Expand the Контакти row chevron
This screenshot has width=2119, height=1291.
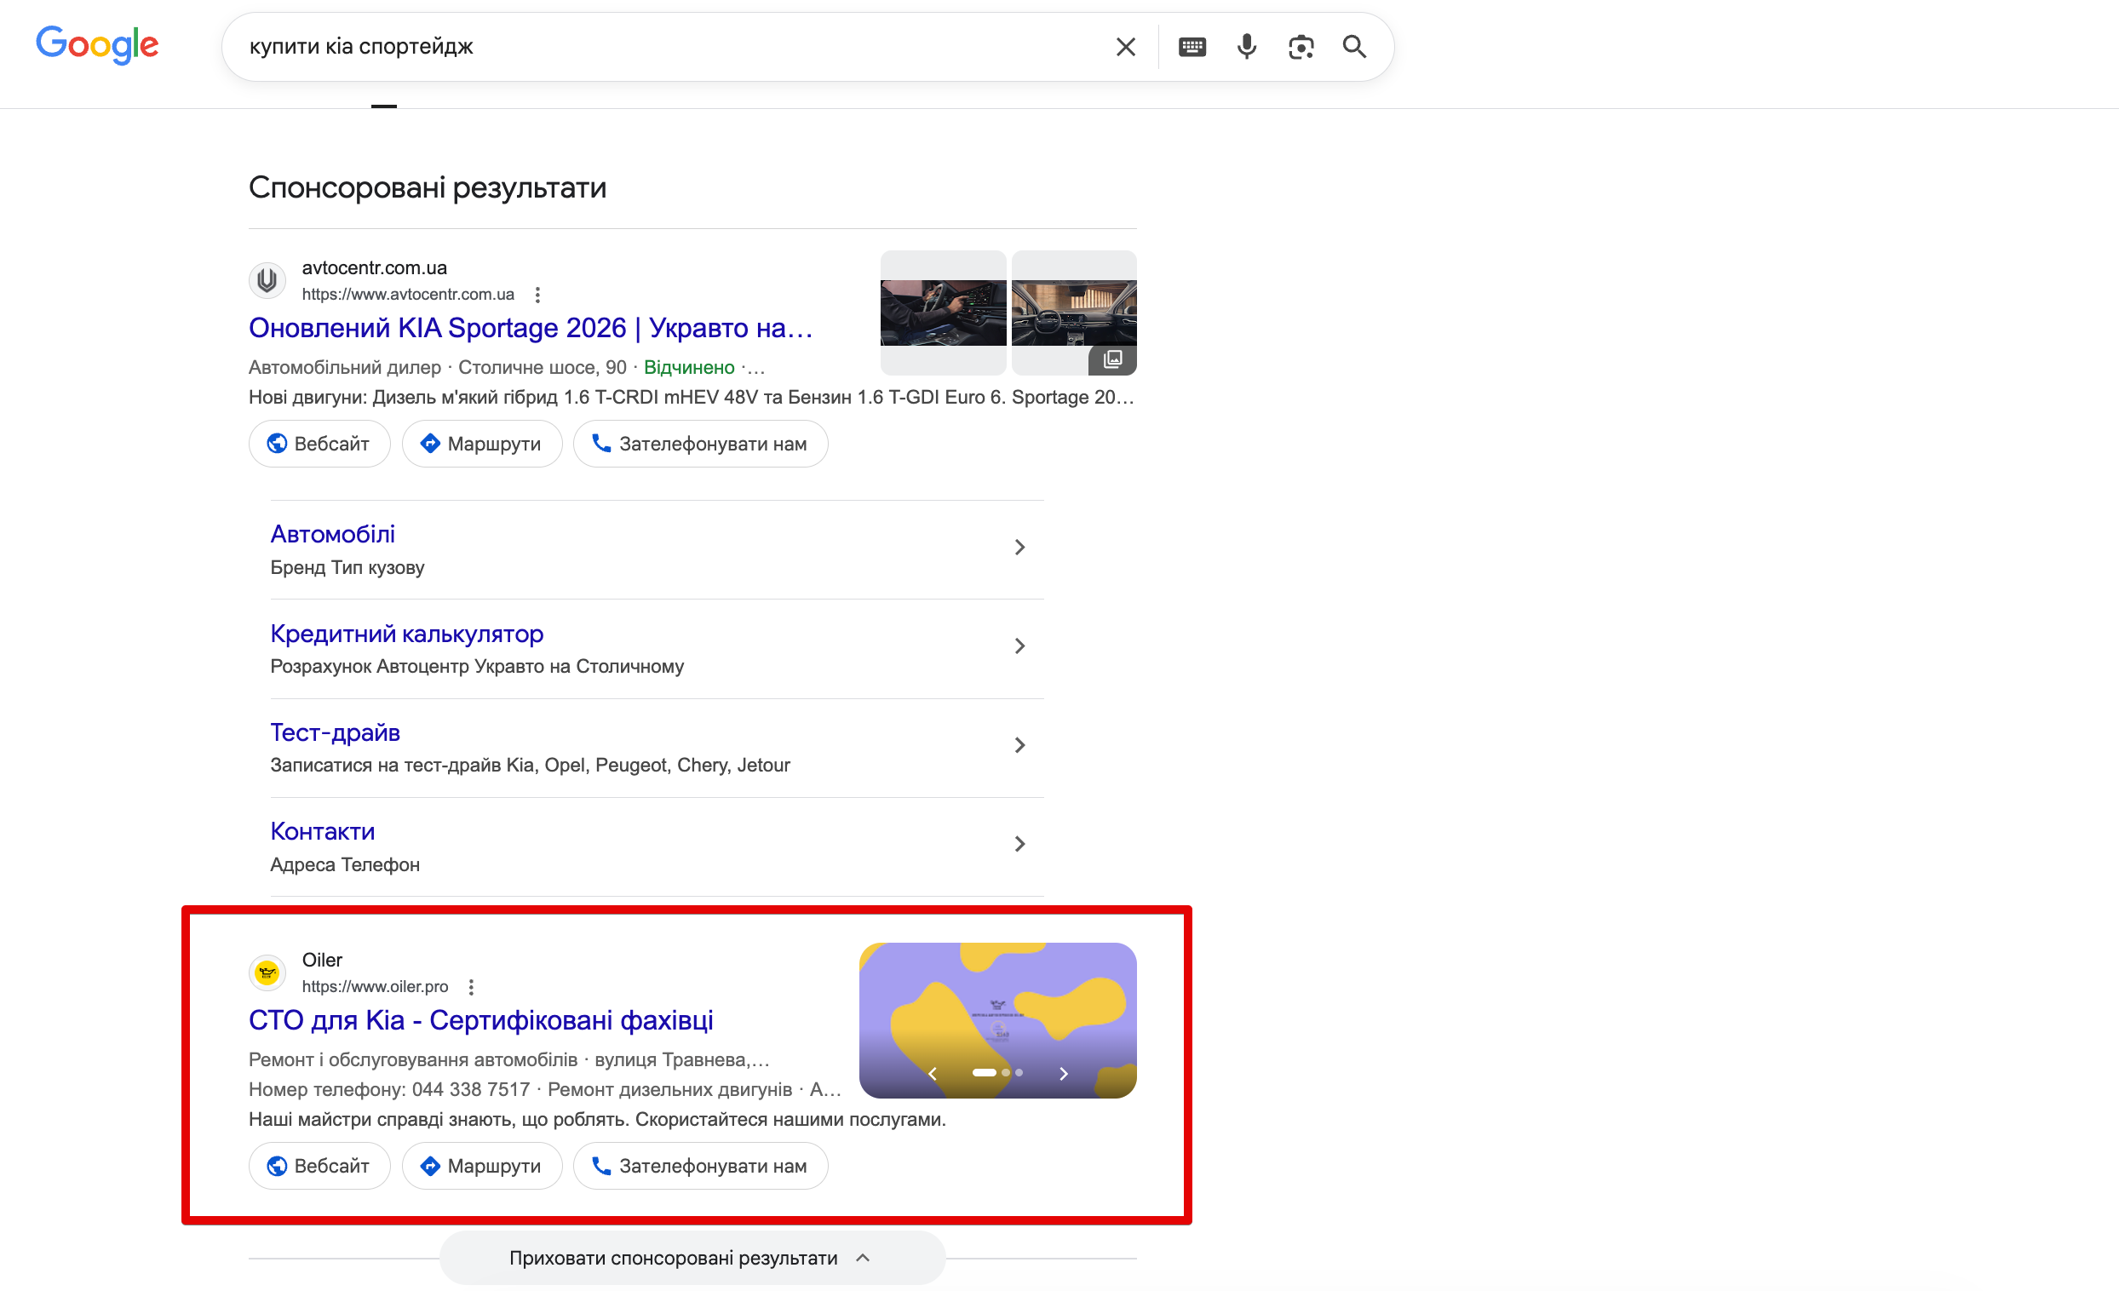(x=1019, y=845)
